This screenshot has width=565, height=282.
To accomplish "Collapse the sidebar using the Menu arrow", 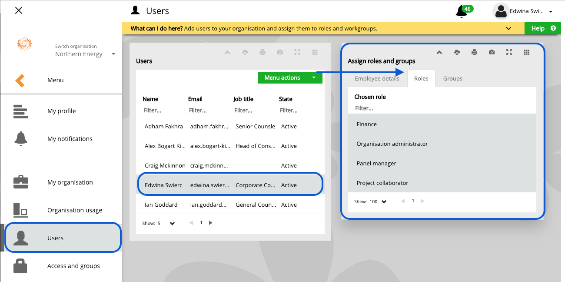I will (19, 80).
